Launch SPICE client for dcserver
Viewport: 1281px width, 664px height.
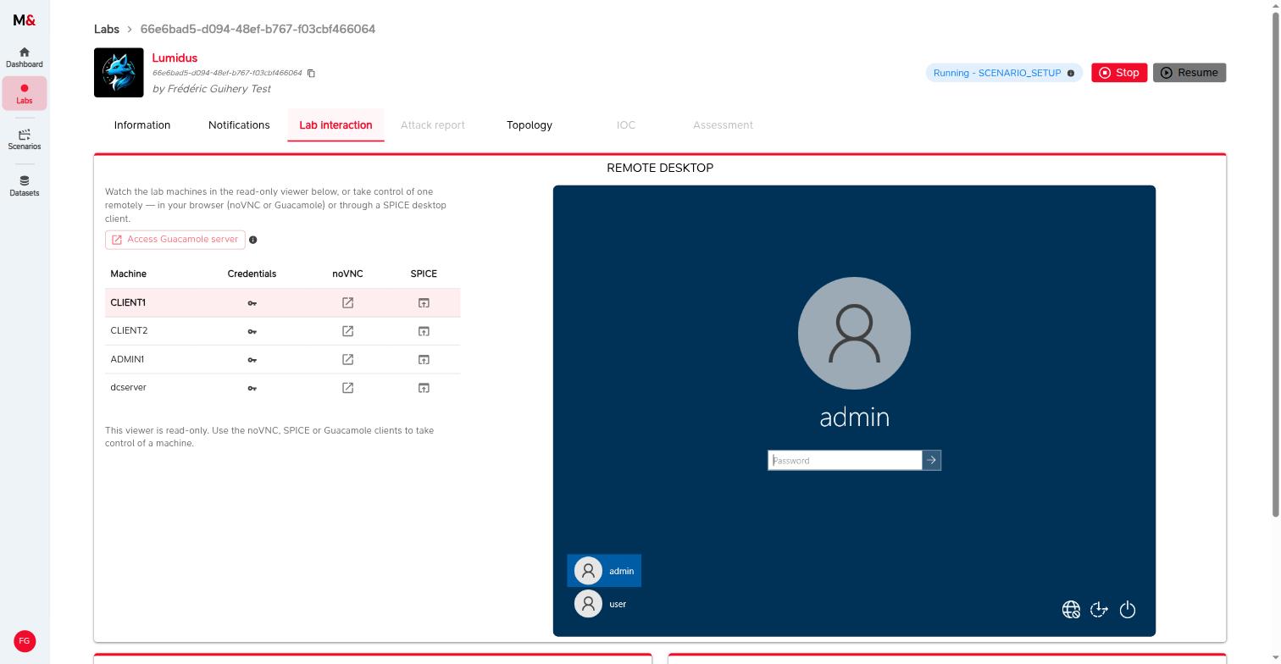(x=424, y=388)
